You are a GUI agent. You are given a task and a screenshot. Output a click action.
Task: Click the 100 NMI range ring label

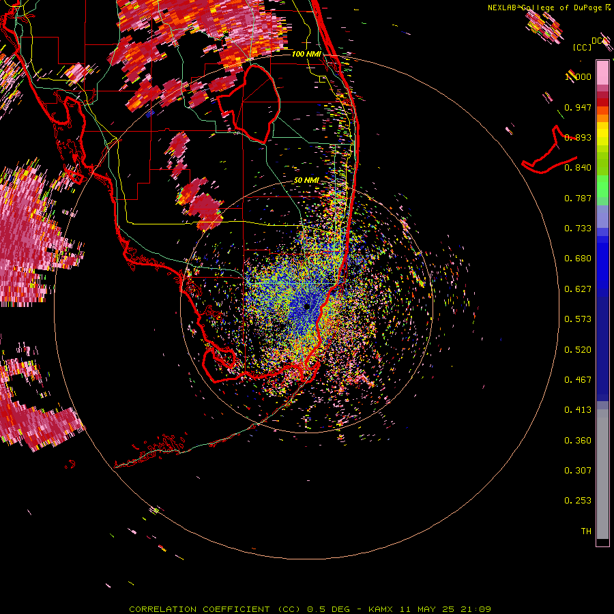(306, 54)
